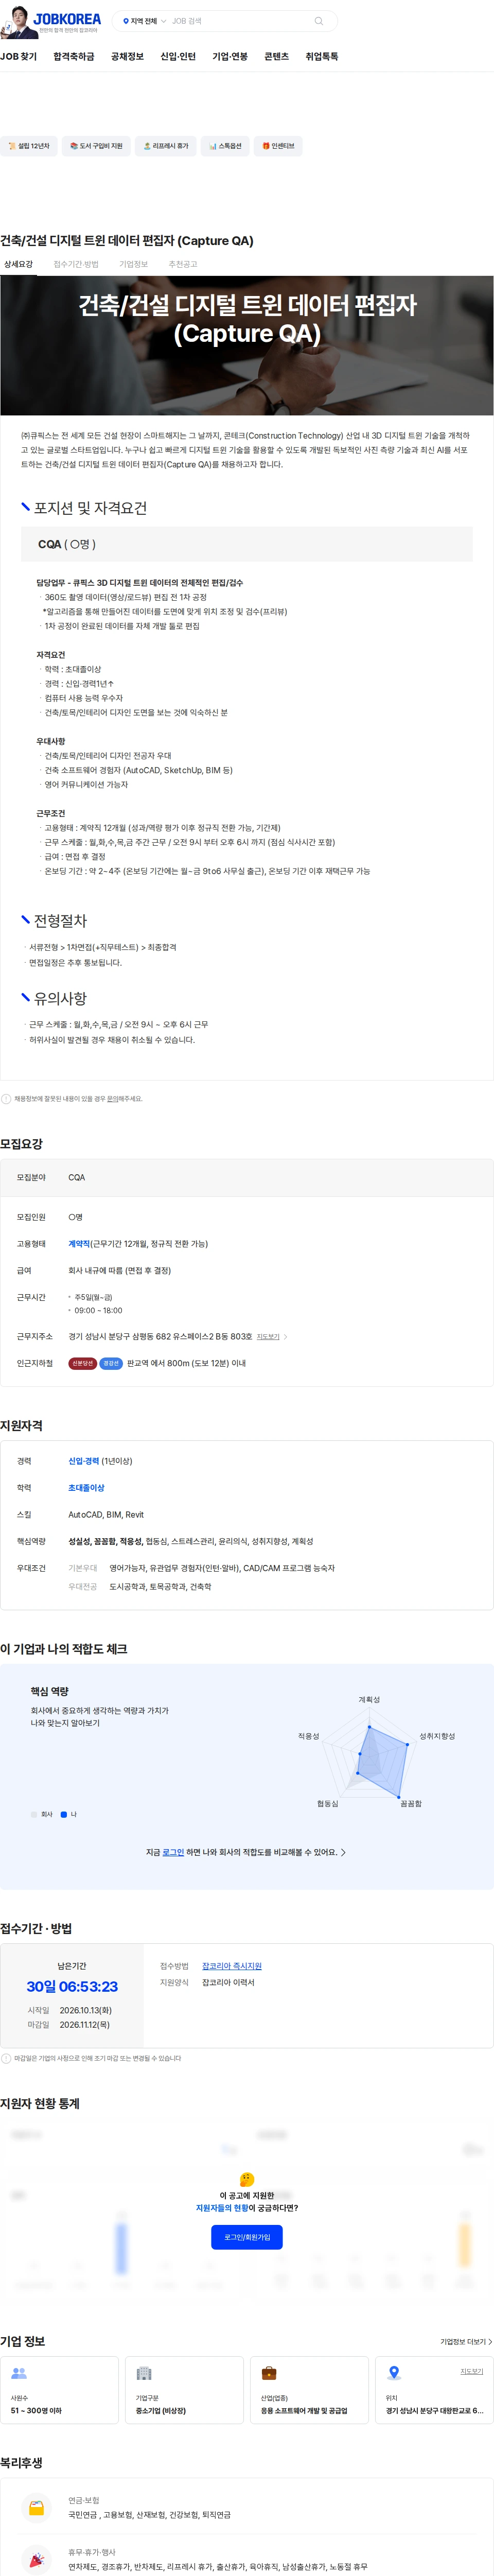Click the 기업구분 building icon

tap(144, 2372)
